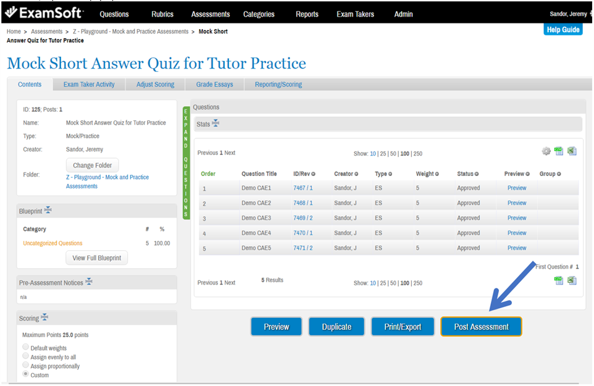Switch to the Adjust Scoring tab

click(156, 85)
